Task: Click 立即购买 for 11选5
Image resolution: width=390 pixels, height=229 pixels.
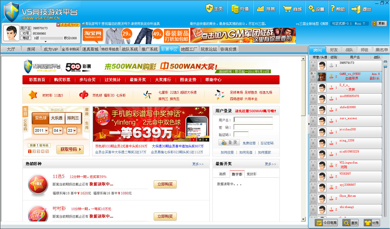Action: (165, 184)
